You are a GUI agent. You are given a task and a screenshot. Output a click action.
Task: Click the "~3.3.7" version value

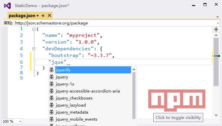click(x=100, y=56)
